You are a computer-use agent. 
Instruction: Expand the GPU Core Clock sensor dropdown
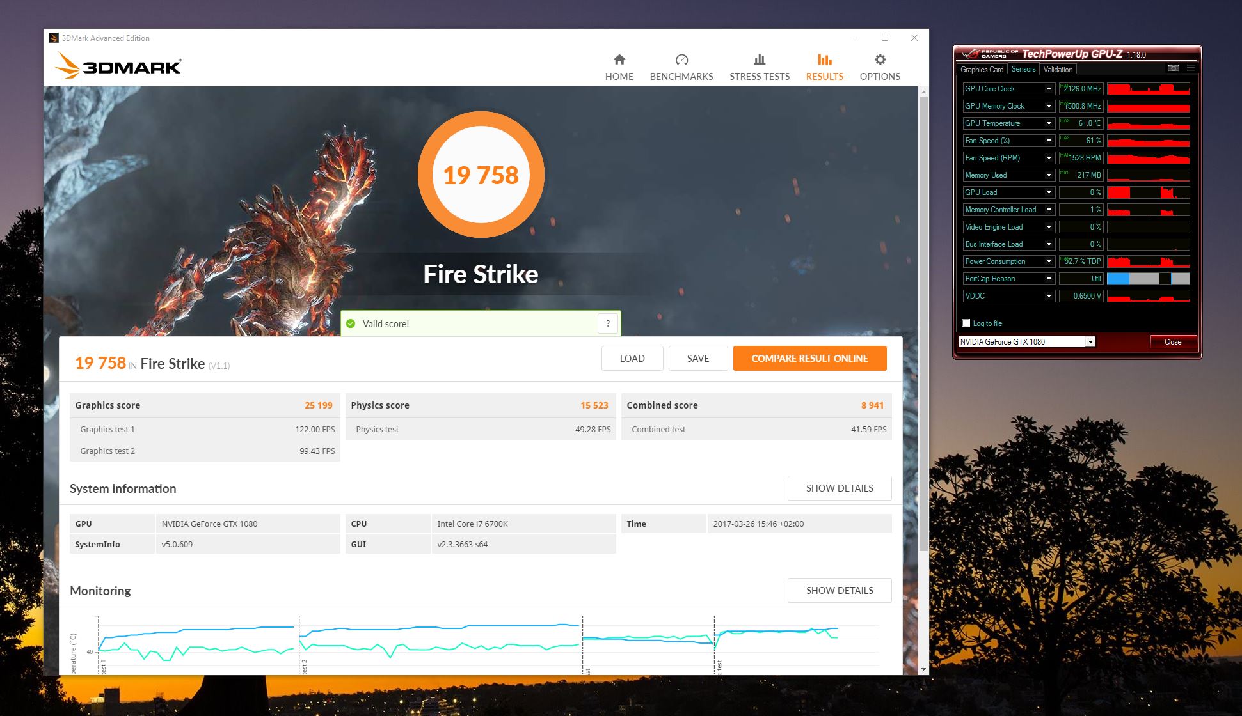tap(1049, 89)
